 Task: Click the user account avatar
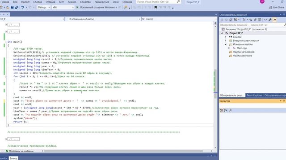[x=262, y=2]
